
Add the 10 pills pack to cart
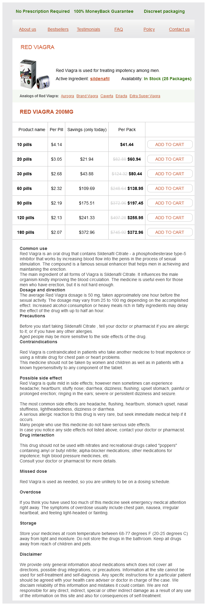[170, 144]
